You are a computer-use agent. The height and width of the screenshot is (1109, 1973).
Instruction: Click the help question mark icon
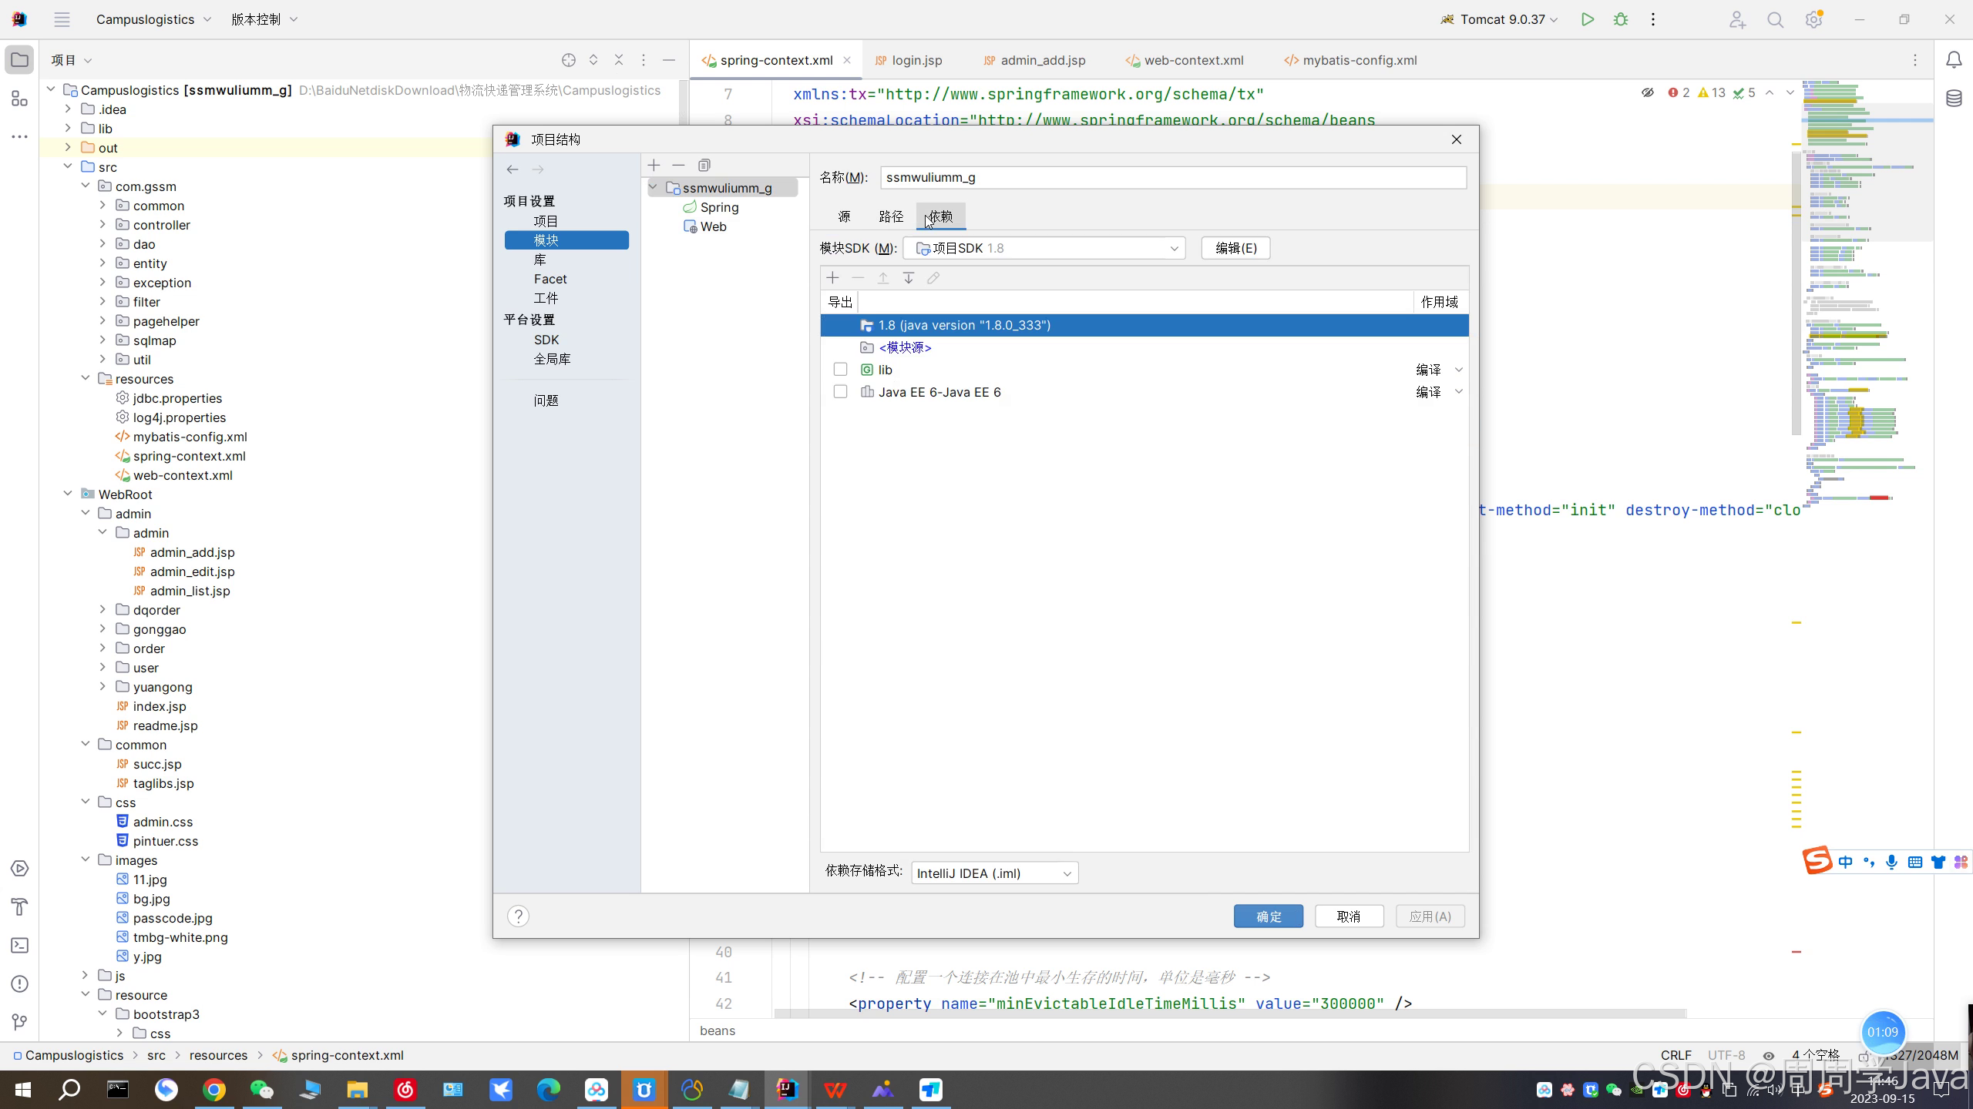coord(518,916)
